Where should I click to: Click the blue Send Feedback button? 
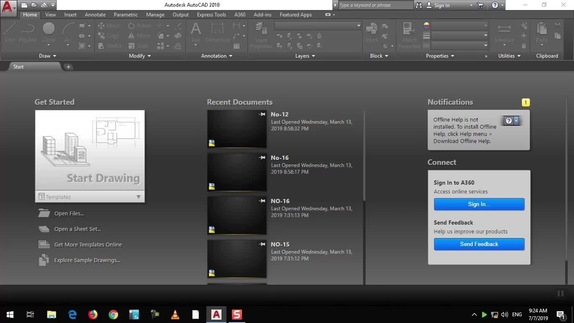click(x=479, y=244)
